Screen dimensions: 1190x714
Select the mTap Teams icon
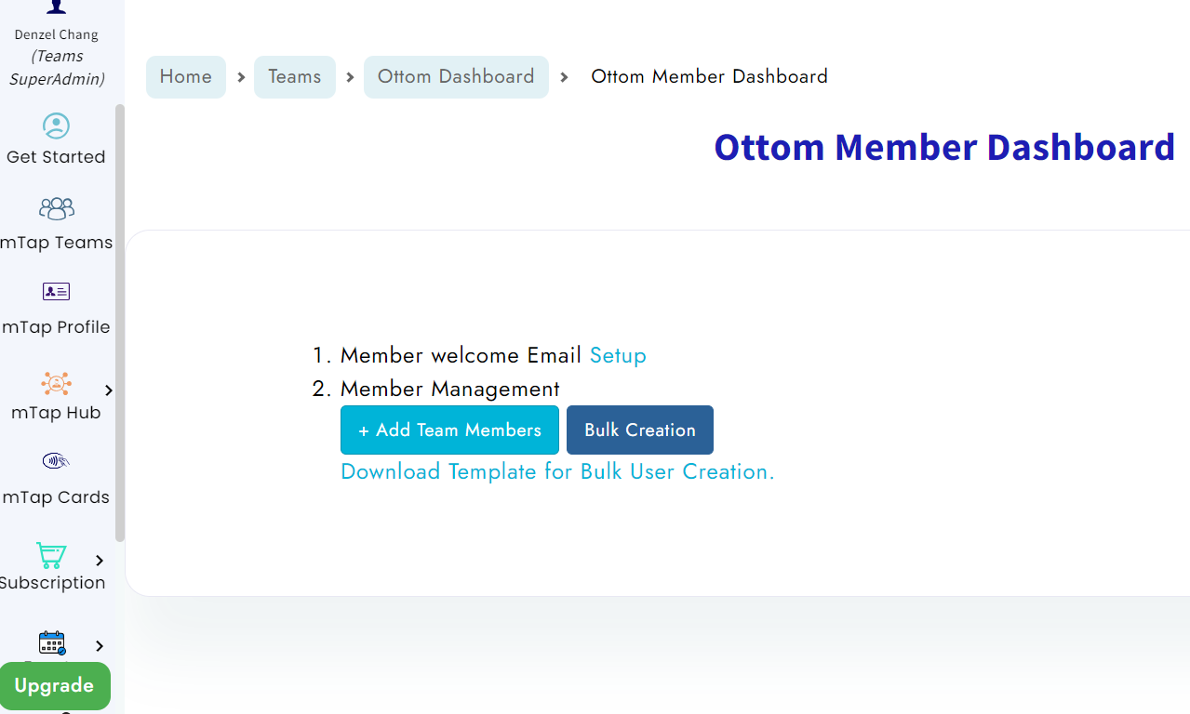click(x=56, y=208)
